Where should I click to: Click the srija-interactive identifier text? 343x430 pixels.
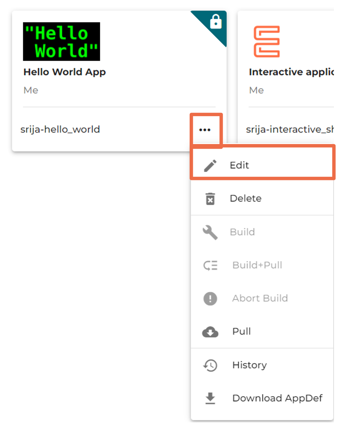coord(290,130)
